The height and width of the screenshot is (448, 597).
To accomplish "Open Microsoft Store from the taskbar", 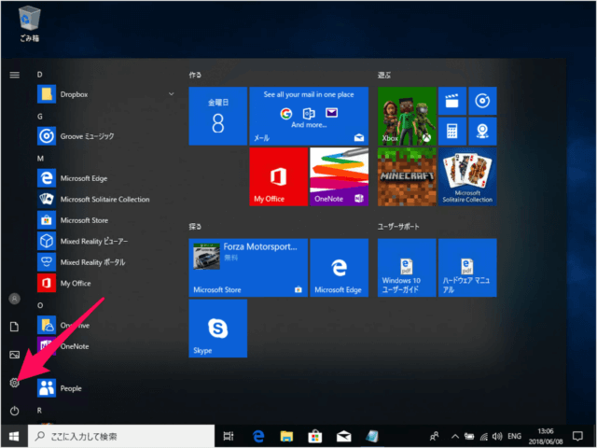I will [x=315, y=436].
